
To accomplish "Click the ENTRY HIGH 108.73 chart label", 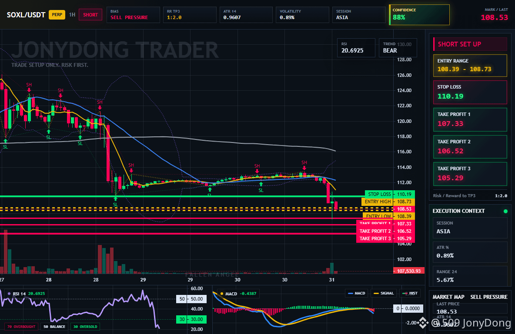I will point(388,202).
